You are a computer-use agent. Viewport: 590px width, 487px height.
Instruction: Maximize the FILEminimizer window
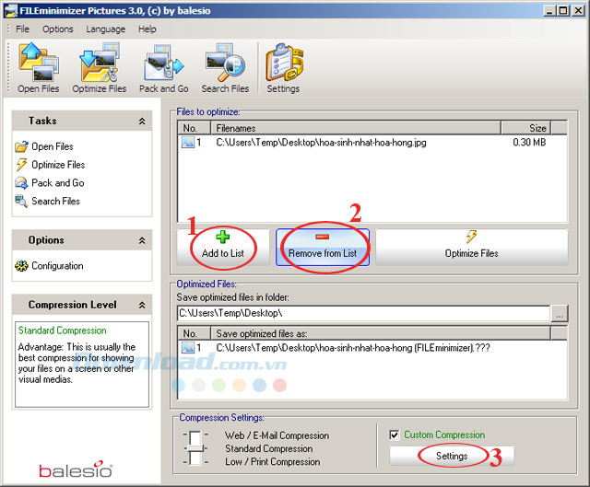(563, 10)
